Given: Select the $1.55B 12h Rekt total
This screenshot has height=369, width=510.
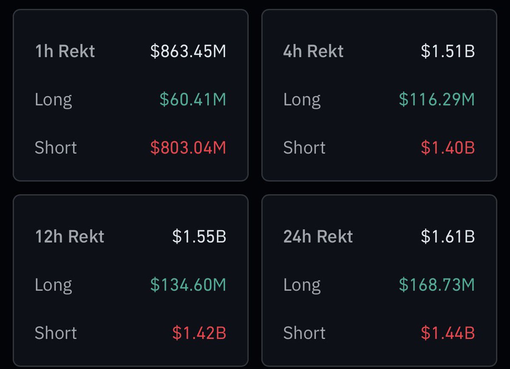Looking at the screenshot, I should 199,237.
